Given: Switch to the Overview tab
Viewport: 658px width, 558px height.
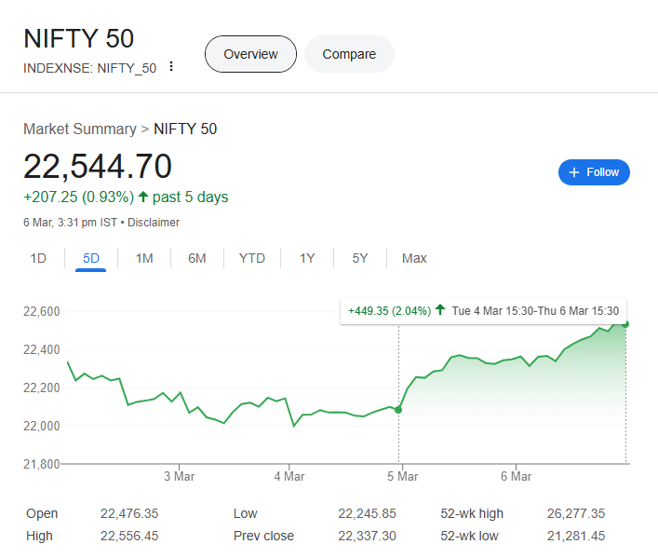Looking at the screenshot, I should click(250, 54).
